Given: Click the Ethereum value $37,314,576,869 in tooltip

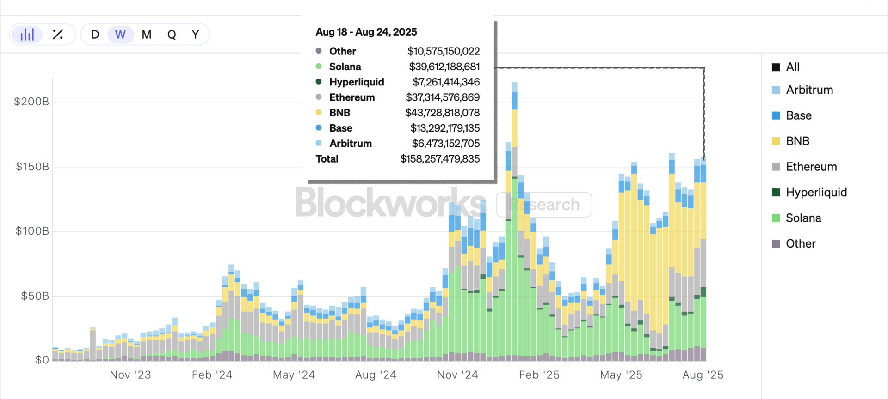Looking at the screenshot, I should tap(443, 97).
